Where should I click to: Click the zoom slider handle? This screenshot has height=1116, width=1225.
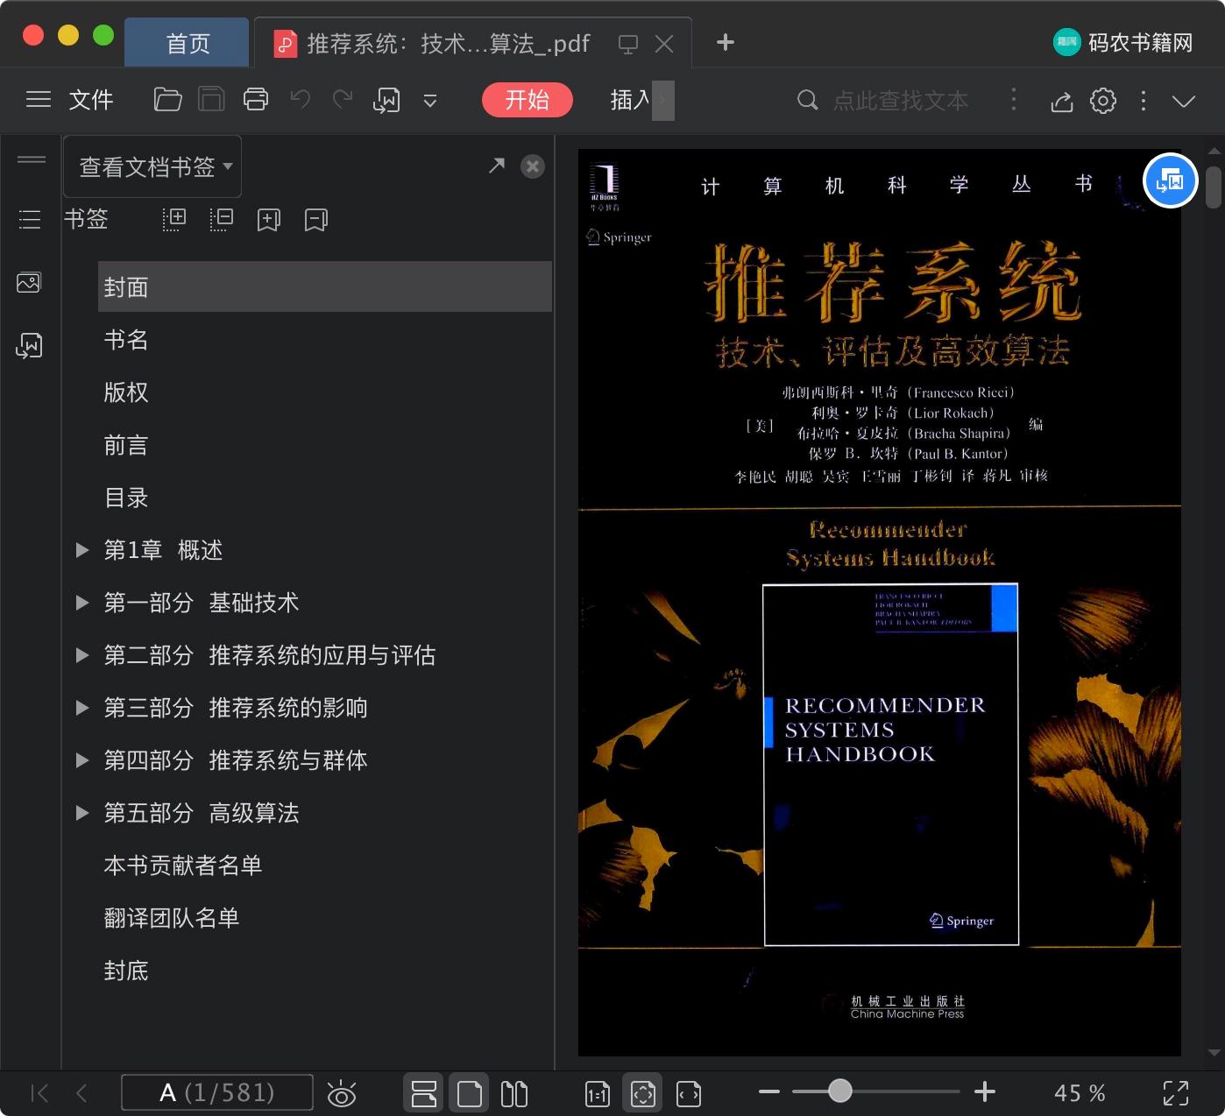point(840,1091)
